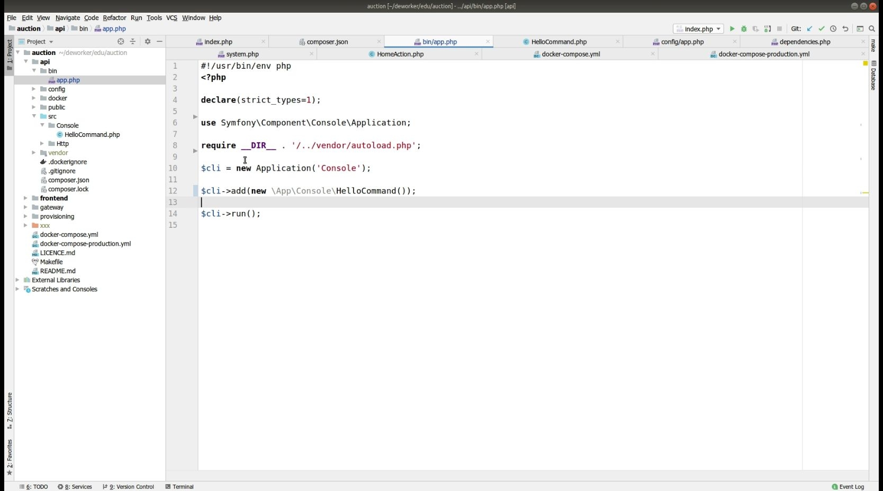The image size is (883, 491).
Task: Hide the Project tool window
Action: click(x=159, y=41)
